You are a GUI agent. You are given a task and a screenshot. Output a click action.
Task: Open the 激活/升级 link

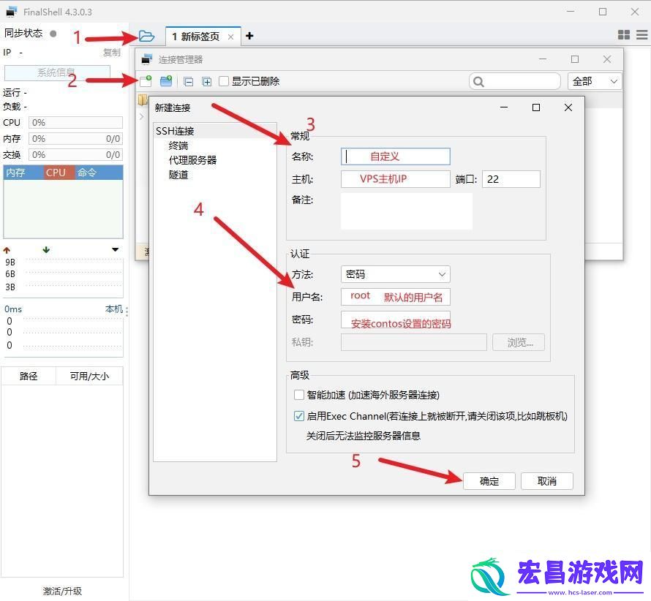pyautogui.click(x=63, y=591)
